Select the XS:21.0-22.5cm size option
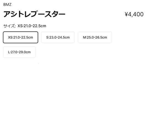This screenshot has width=165, height=124. tap(21, 37)
